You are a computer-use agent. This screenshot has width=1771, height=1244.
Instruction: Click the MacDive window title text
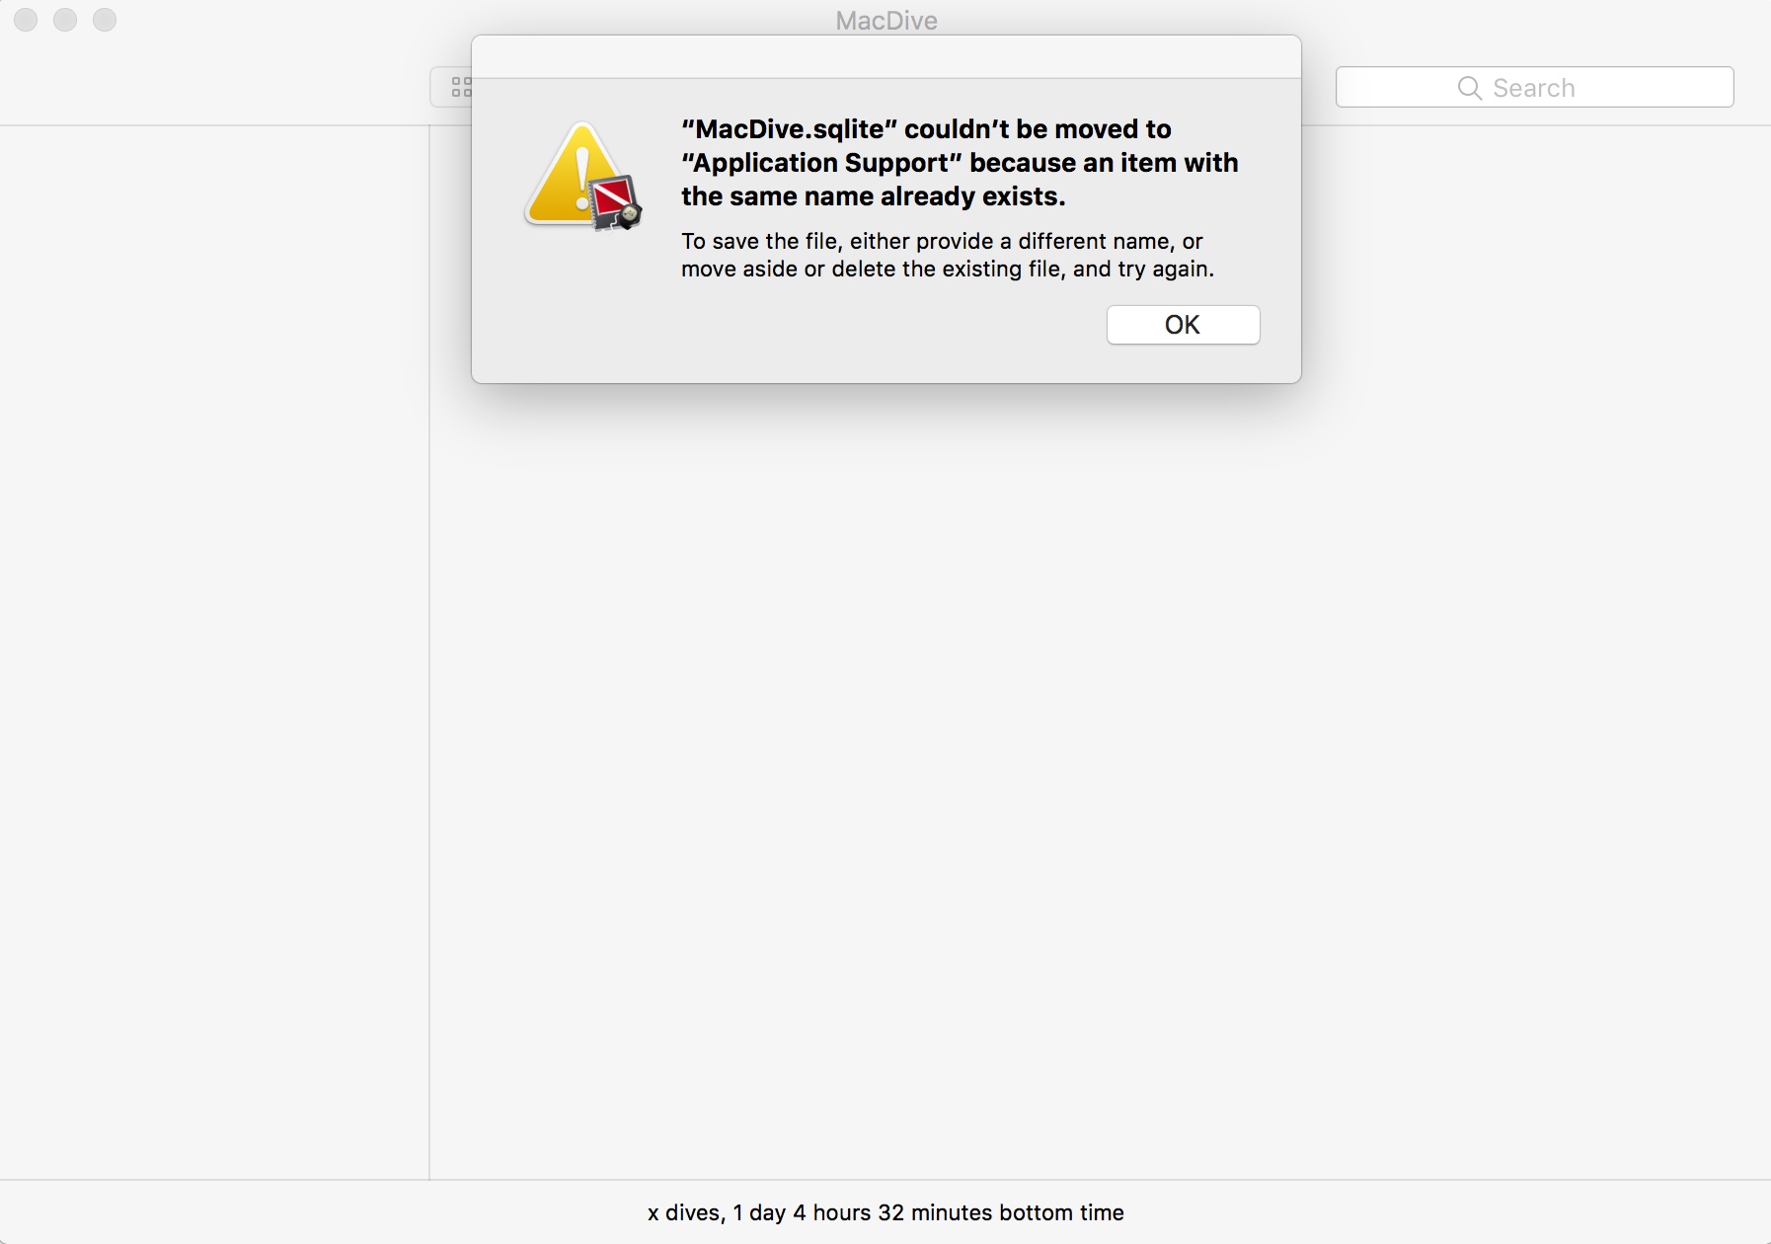885,21
